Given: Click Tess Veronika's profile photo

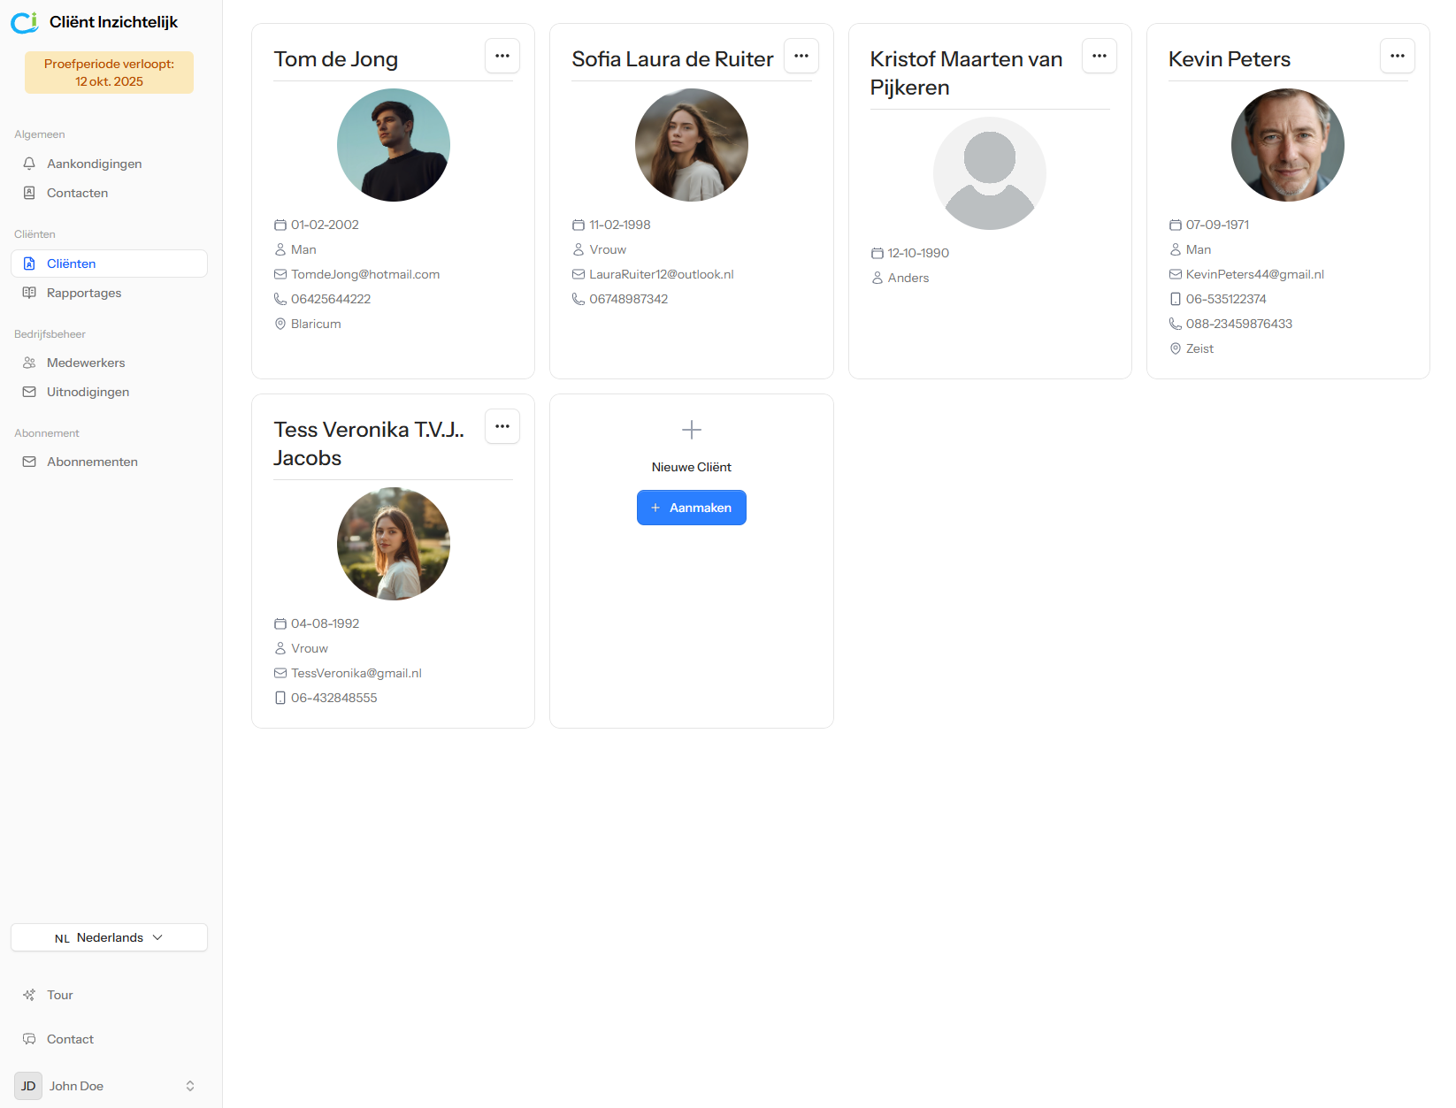Looking at the screenshot, I should pos(393,543).
